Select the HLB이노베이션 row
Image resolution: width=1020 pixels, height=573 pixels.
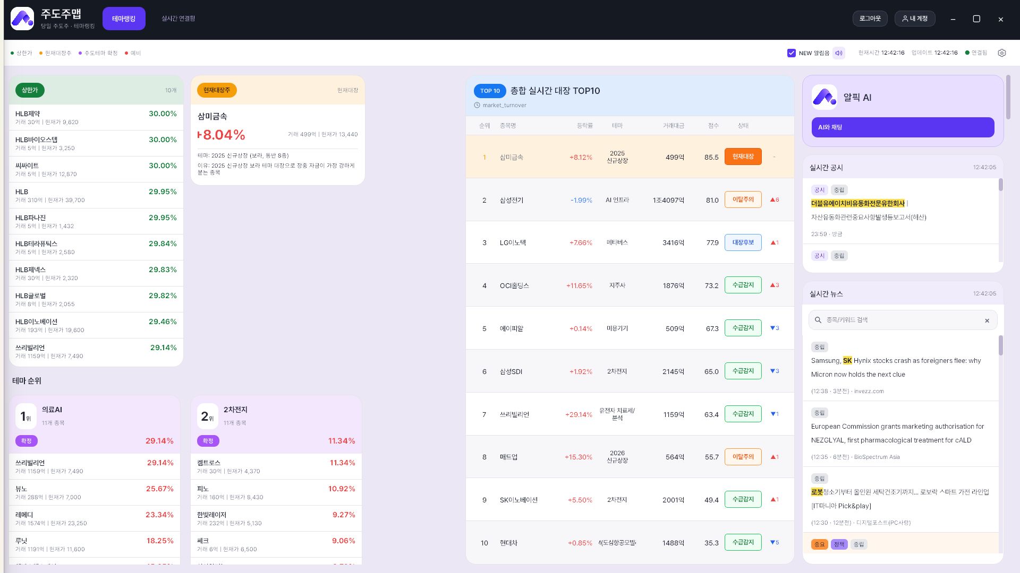coord(96,325)
